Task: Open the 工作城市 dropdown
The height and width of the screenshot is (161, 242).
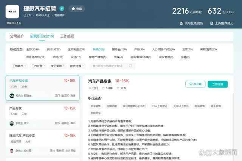Action: point(19,66)
